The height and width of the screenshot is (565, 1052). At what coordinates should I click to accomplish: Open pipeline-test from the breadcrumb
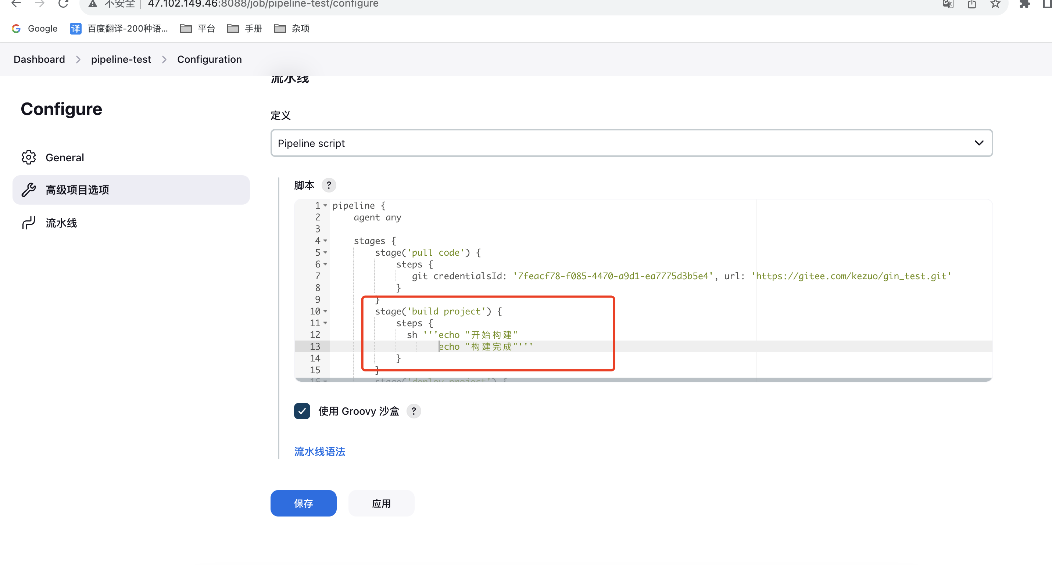click(x=121, y=60)
